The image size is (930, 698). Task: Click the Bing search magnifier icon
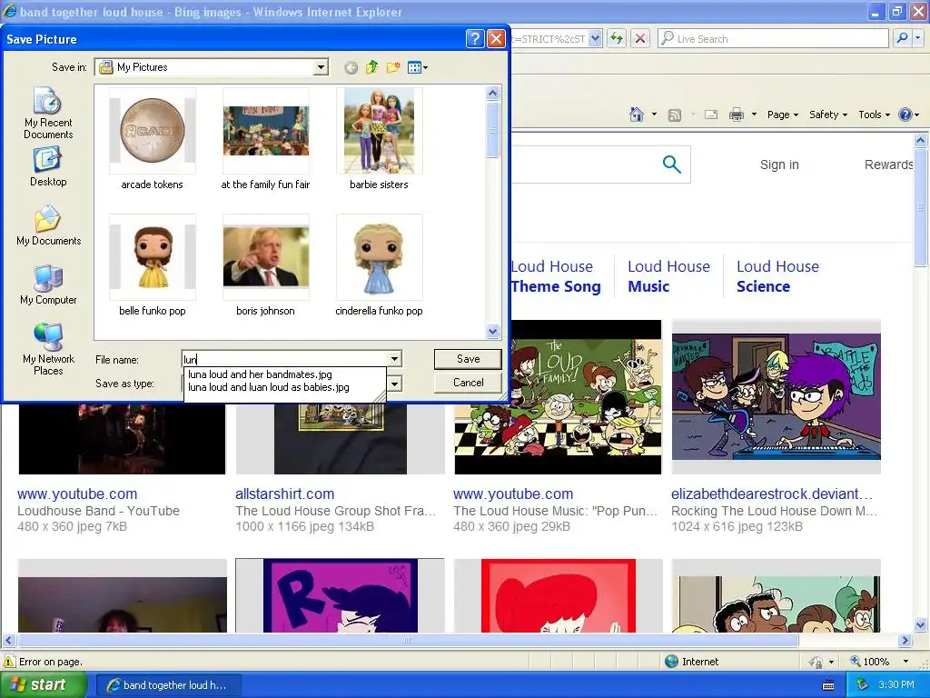click(671, 164)
